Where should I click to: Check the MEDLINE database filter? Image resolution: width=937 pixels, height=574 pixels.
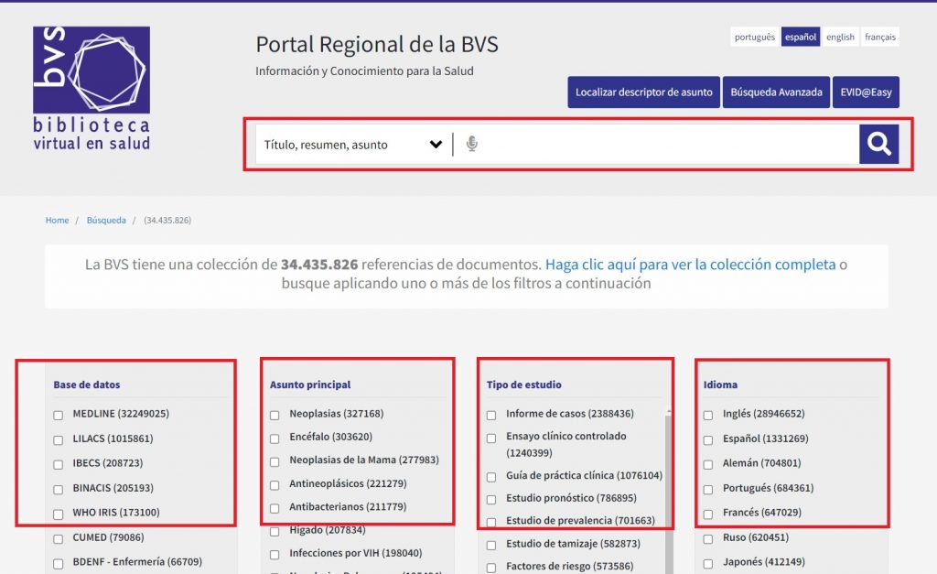coord(58,415)
